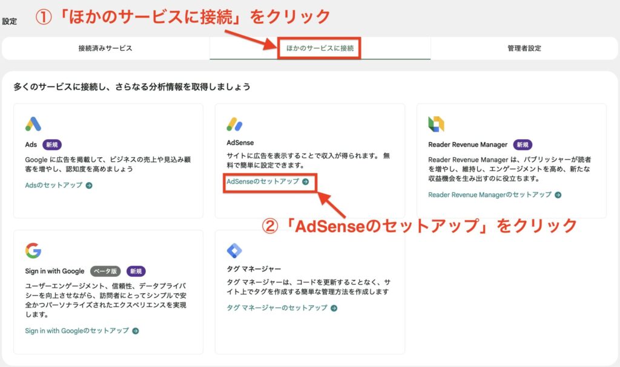Click arrow icon beside Sign in with Googleのセットアップ
620x367 pixels.
(136, 331)
